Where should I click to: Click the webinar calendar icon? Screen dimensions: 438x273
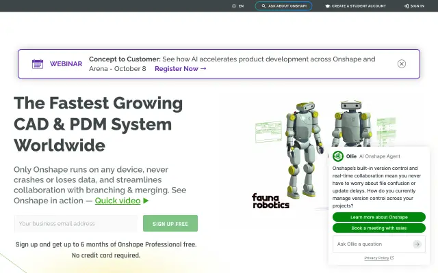38,63
